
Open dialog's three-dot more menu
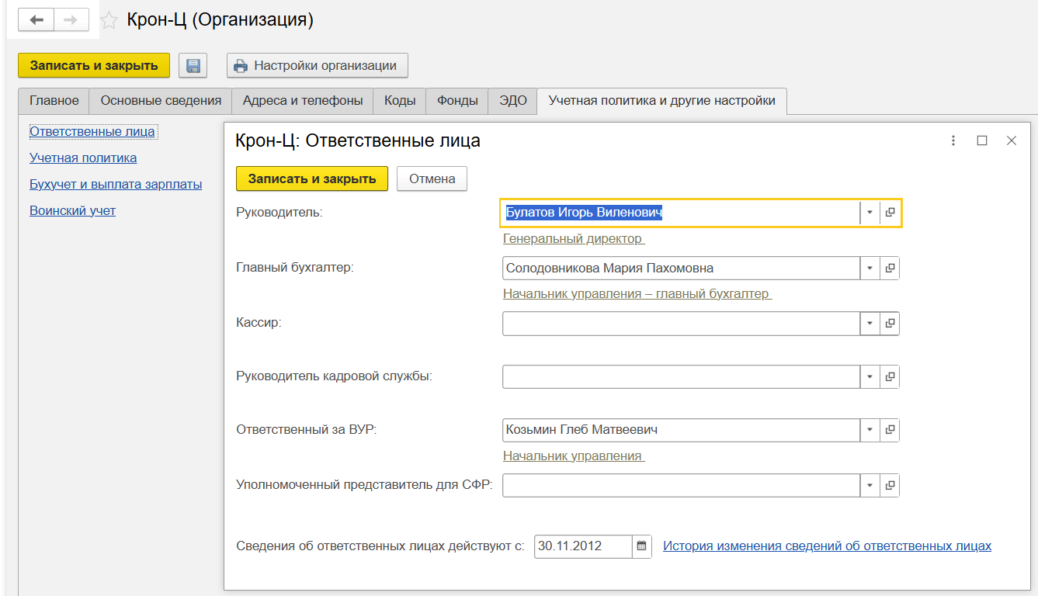[953, 140]
